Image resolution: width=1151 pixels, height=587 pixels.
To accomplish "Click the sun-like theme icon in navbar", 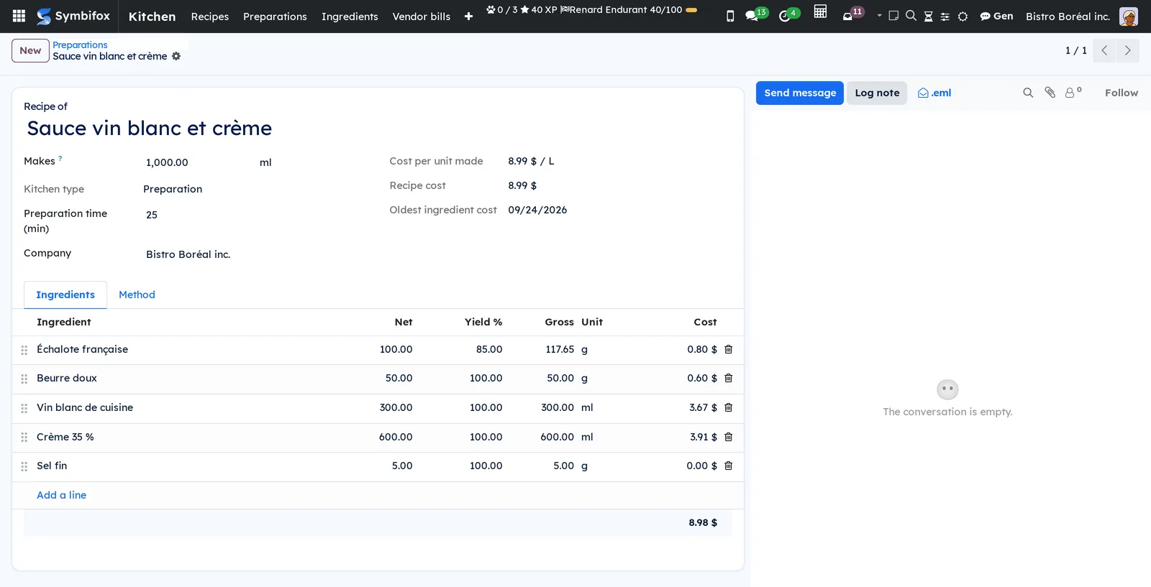I will [x=963, y=17].
